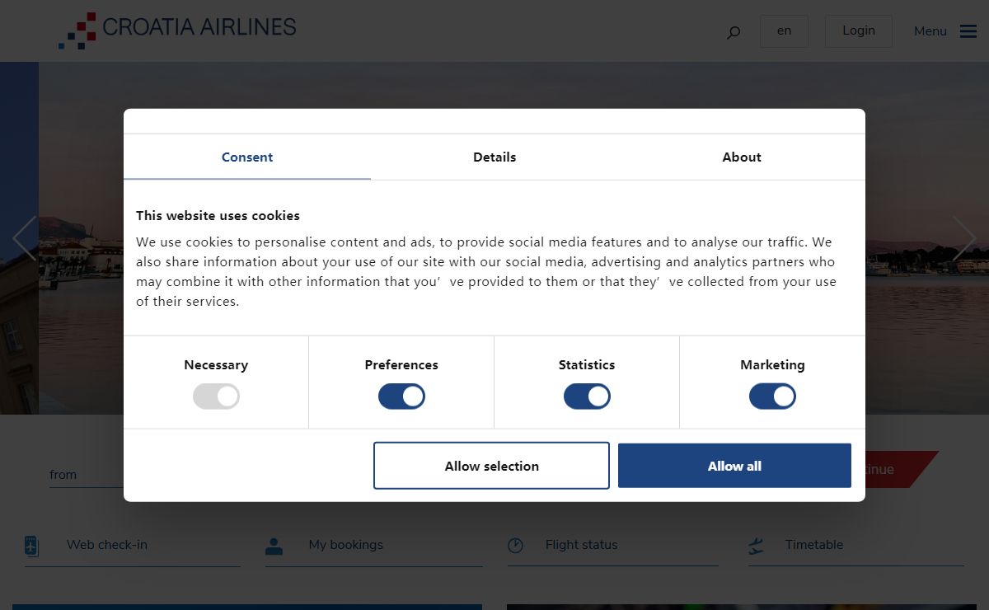Select the Consent tab
This screenshot has height=610, width=989.
(x=247, y=157)
